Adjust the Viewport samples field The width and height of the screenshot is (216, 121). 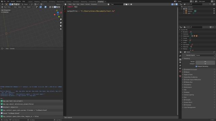pos(205,64)
